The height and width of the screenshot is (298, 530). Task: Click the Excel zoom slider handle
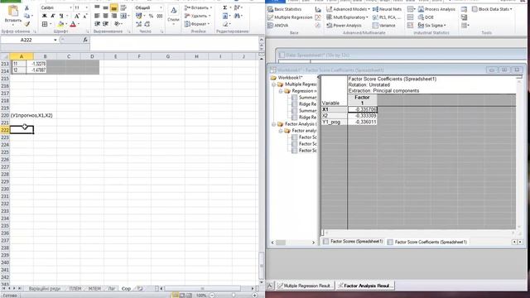coord(234,296)
